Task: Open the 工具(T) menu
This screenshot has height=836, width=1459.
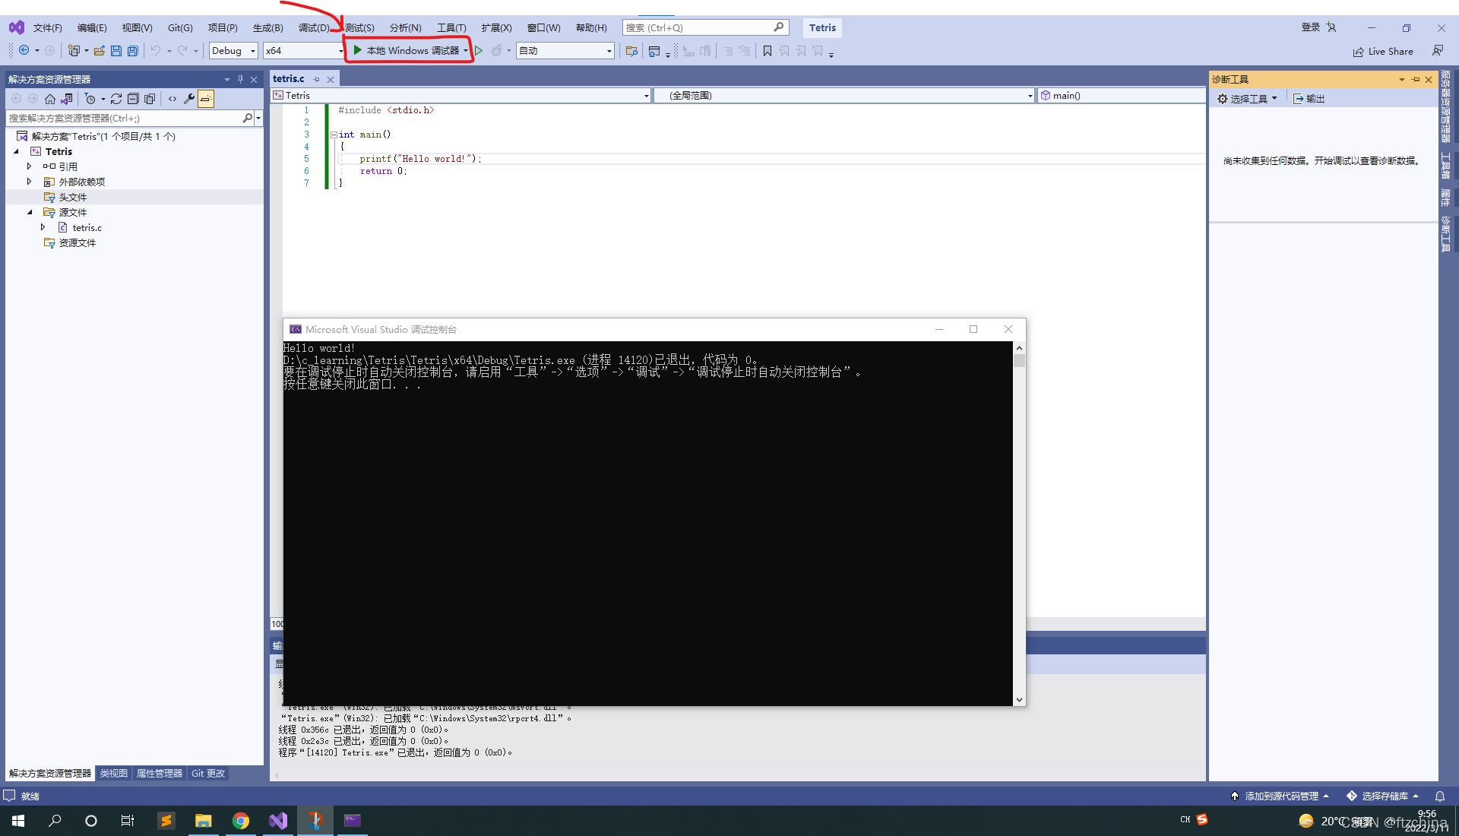Action: tap(451, 28)
